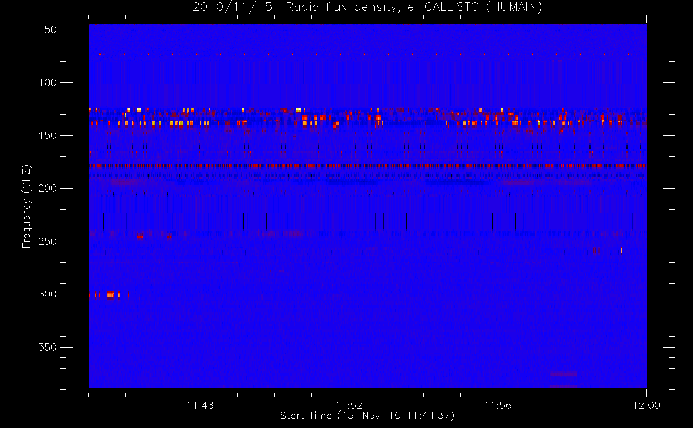
Task: Click the time tick label '11:56'
Action: click(498, 405)
